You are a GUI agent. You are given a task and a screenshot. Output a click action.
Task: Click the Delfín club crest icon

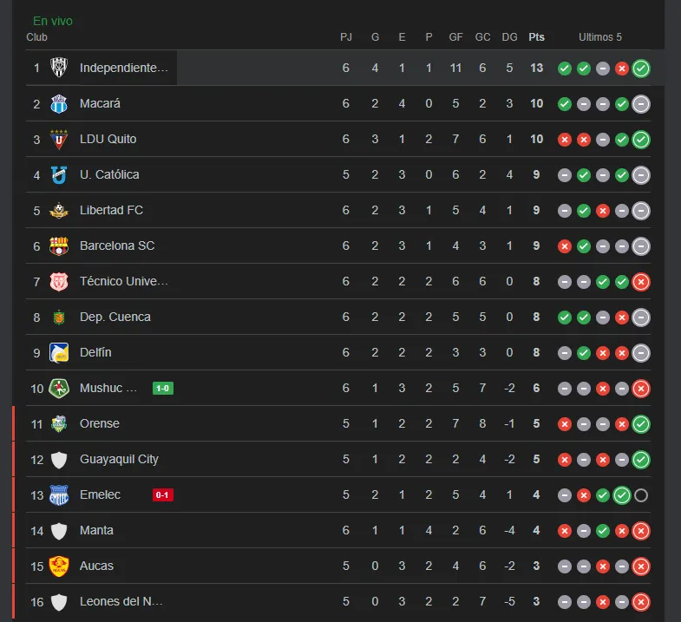[x=59, y=352]
